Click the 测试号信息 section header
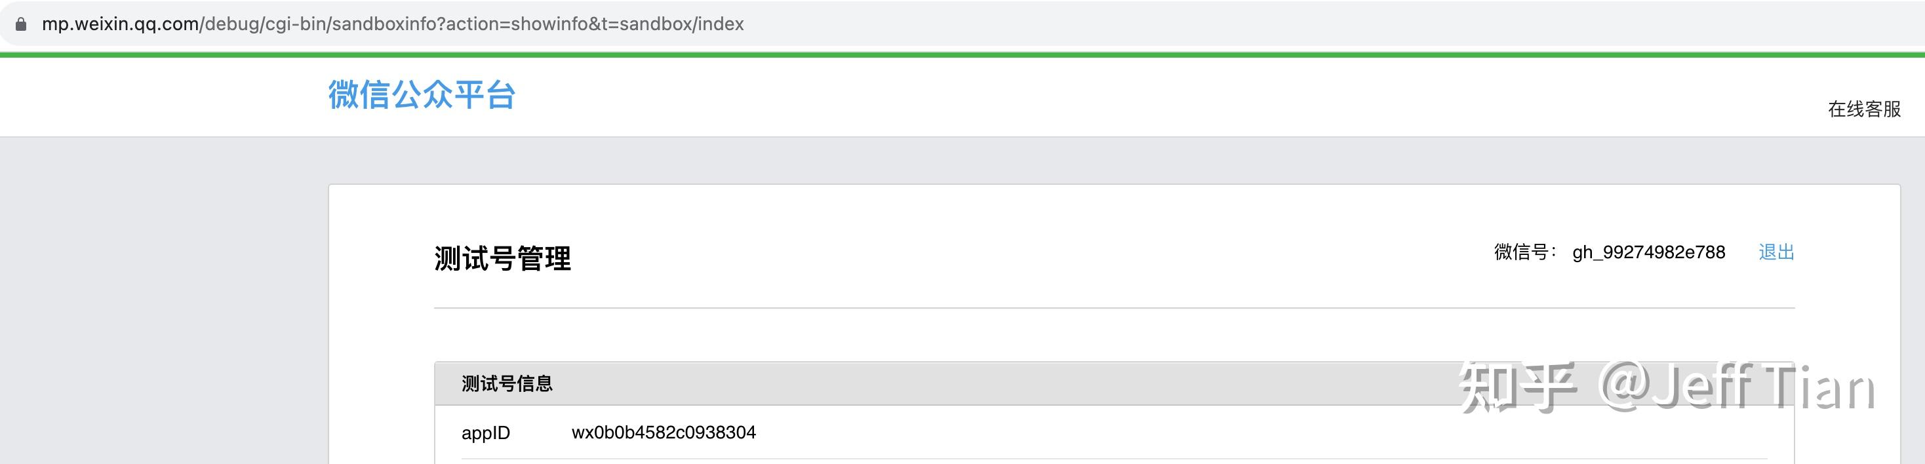 tap(507, 383)
